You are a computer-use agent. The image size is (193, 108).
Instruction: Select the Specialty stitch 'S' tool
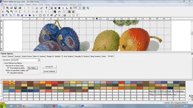click(33, 15)
